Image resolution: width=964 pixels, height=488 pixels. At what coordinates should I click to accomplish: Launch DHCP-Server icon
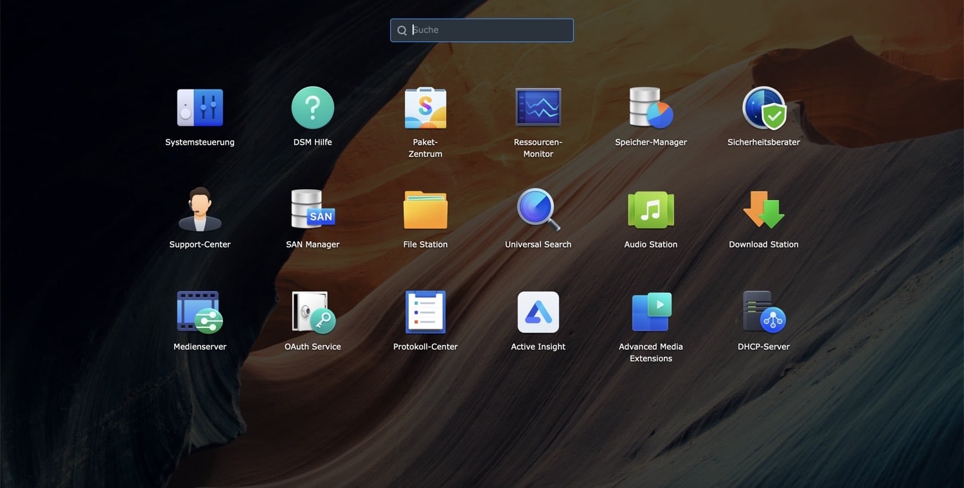763,312
